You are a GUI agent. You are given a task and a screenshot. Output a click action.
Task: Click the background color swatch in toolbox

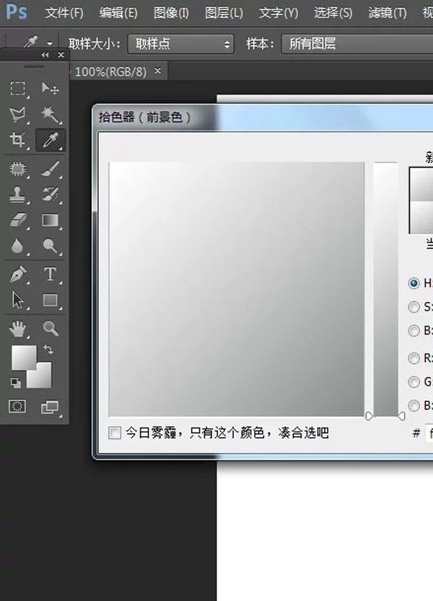tap(41, 378)
